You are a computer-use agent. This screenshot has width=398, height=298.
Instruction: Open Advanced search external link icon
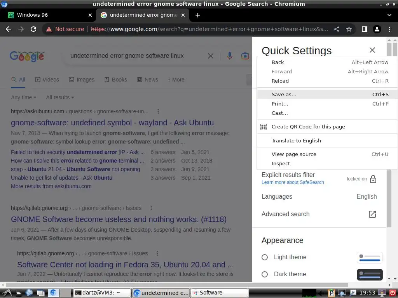pos(372,214)
